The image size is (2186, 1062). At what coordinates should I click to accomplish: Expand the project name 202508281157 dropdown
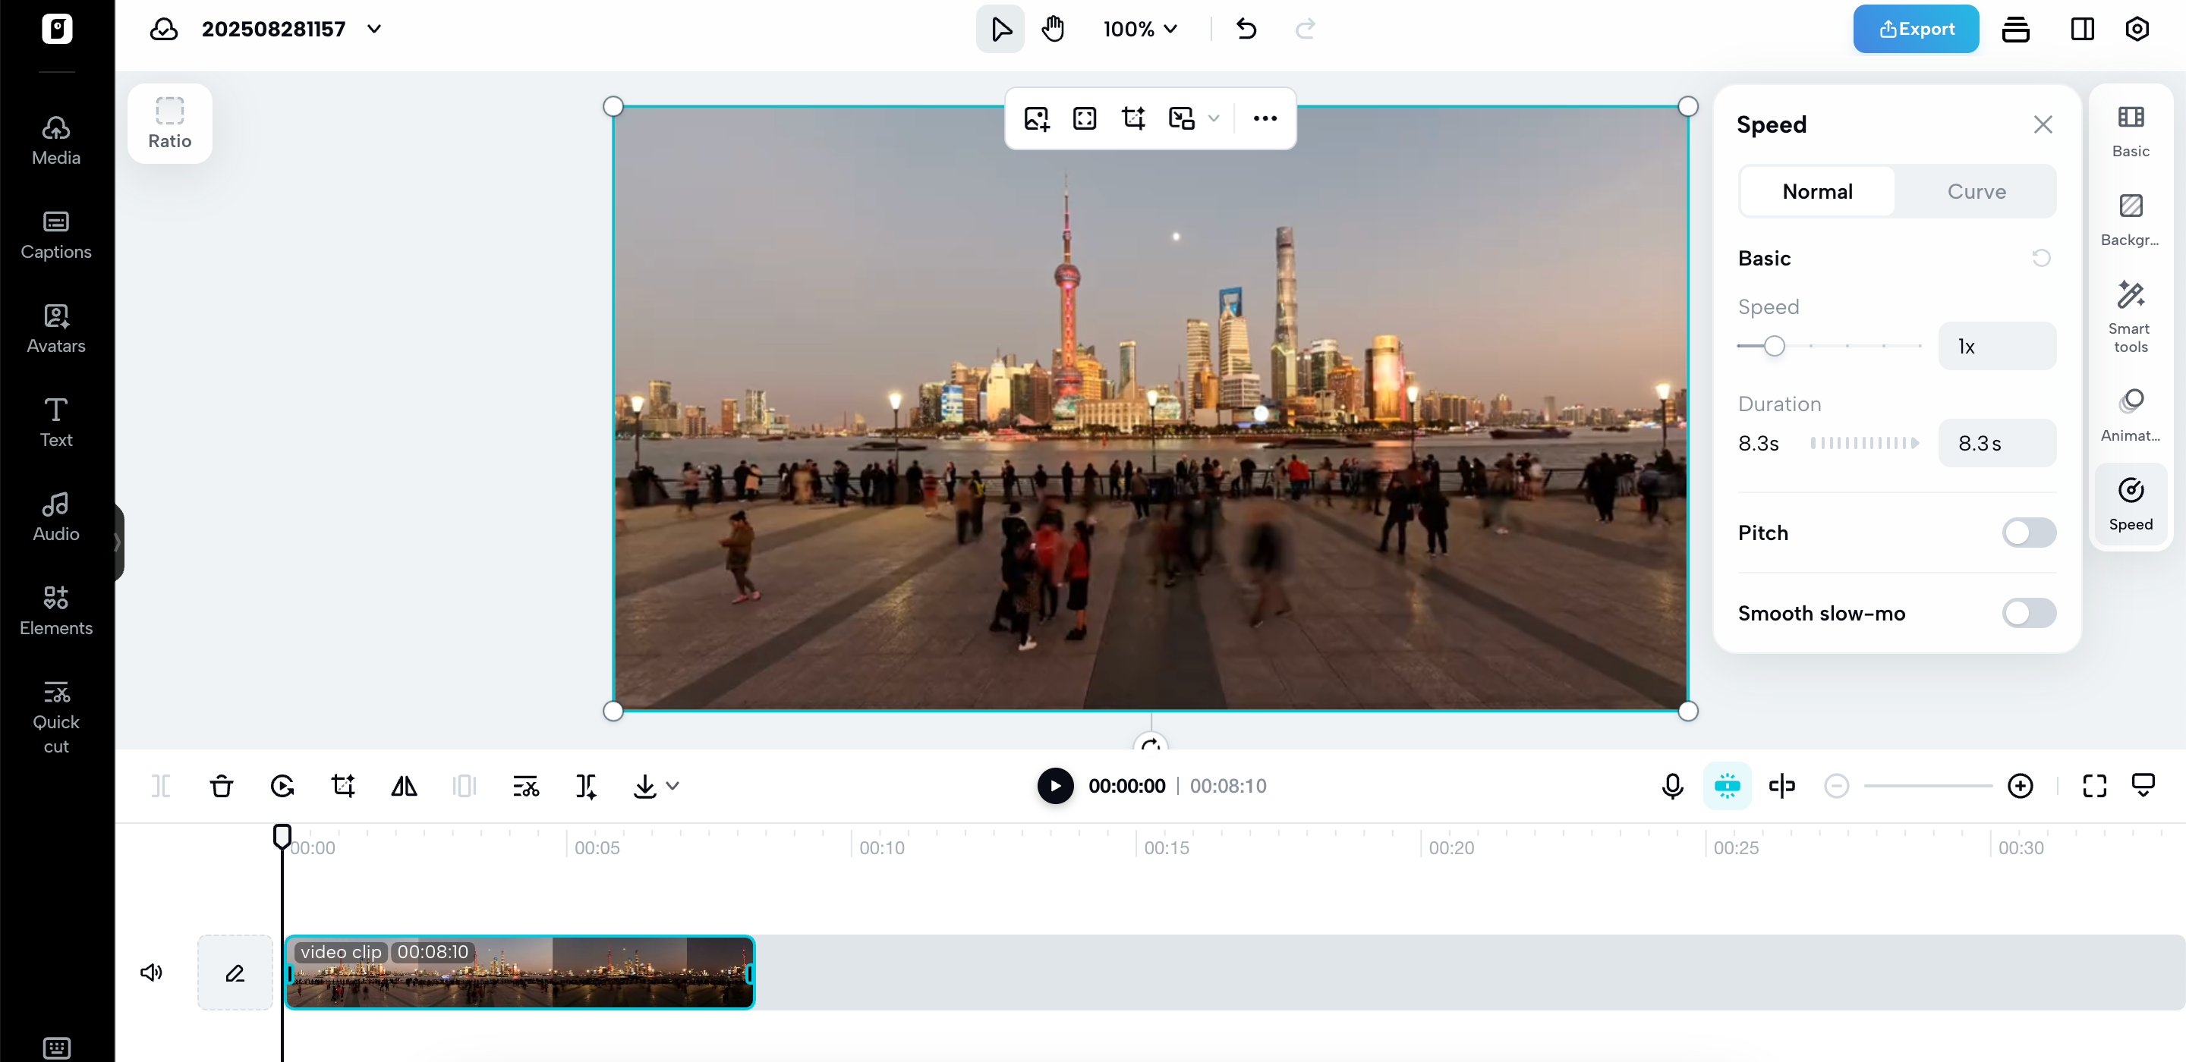coord(374,29)
